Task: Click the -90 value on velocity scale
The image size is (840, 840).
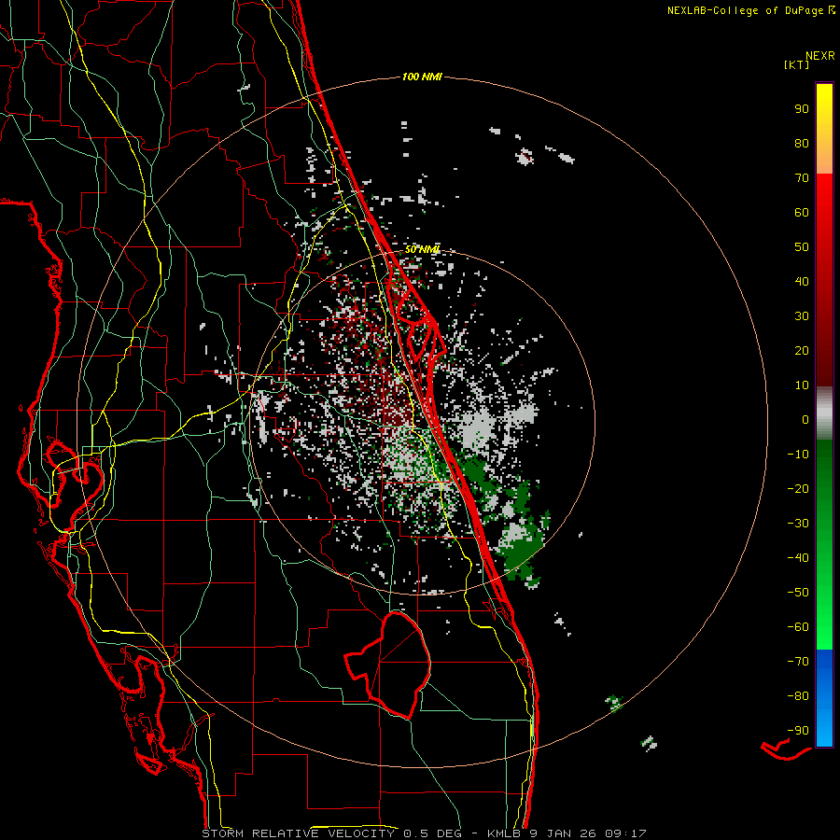Action: click(x=798, y=731)
